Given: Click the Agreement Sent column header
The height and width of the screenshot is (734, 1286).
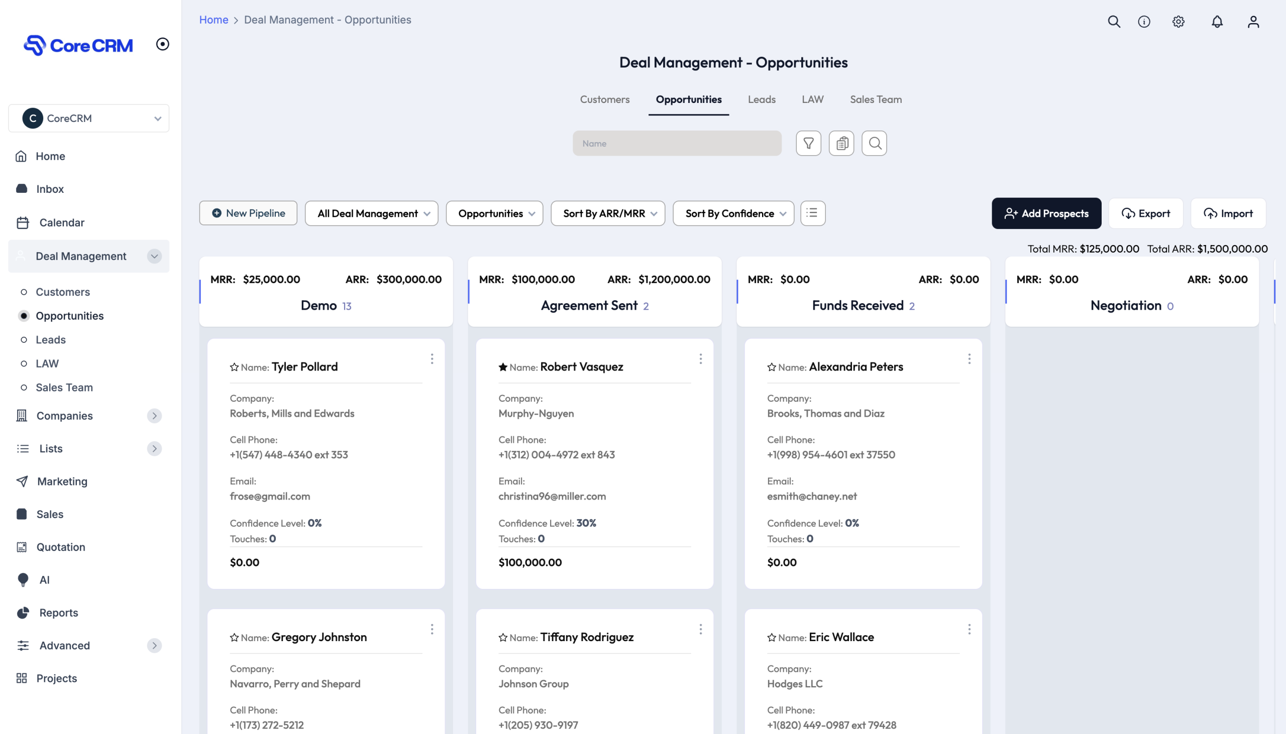Looking at the screenshot, I should (595, 292).
